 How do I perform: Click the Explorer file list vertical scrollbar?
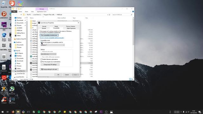(x=133, y=32)
